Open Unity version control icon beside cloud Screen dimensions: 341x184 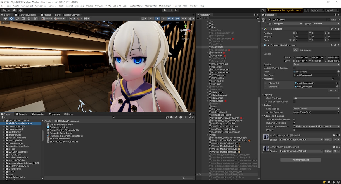[x=20, y=10]
